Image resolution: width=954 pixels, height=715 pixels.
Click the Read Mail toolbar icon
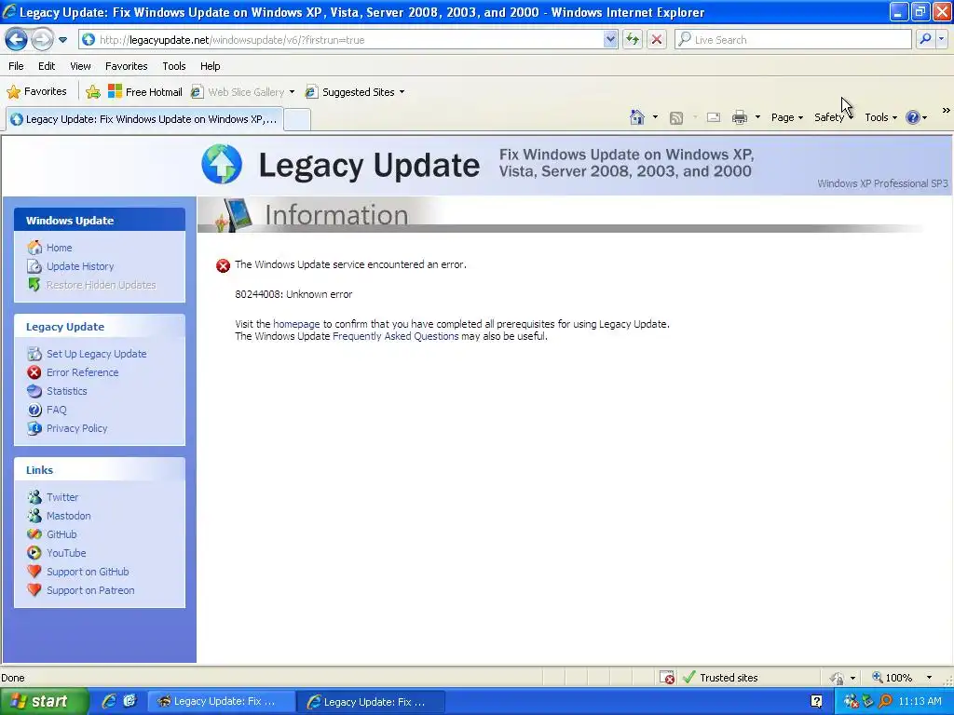714,117
